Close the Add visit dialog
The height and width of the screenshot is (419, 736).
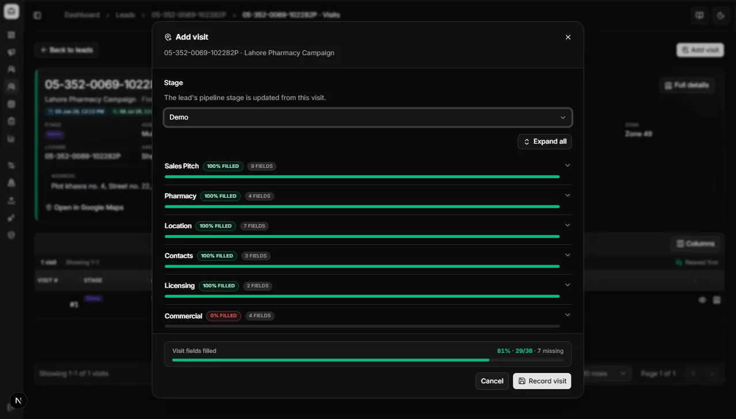point(568,37)
